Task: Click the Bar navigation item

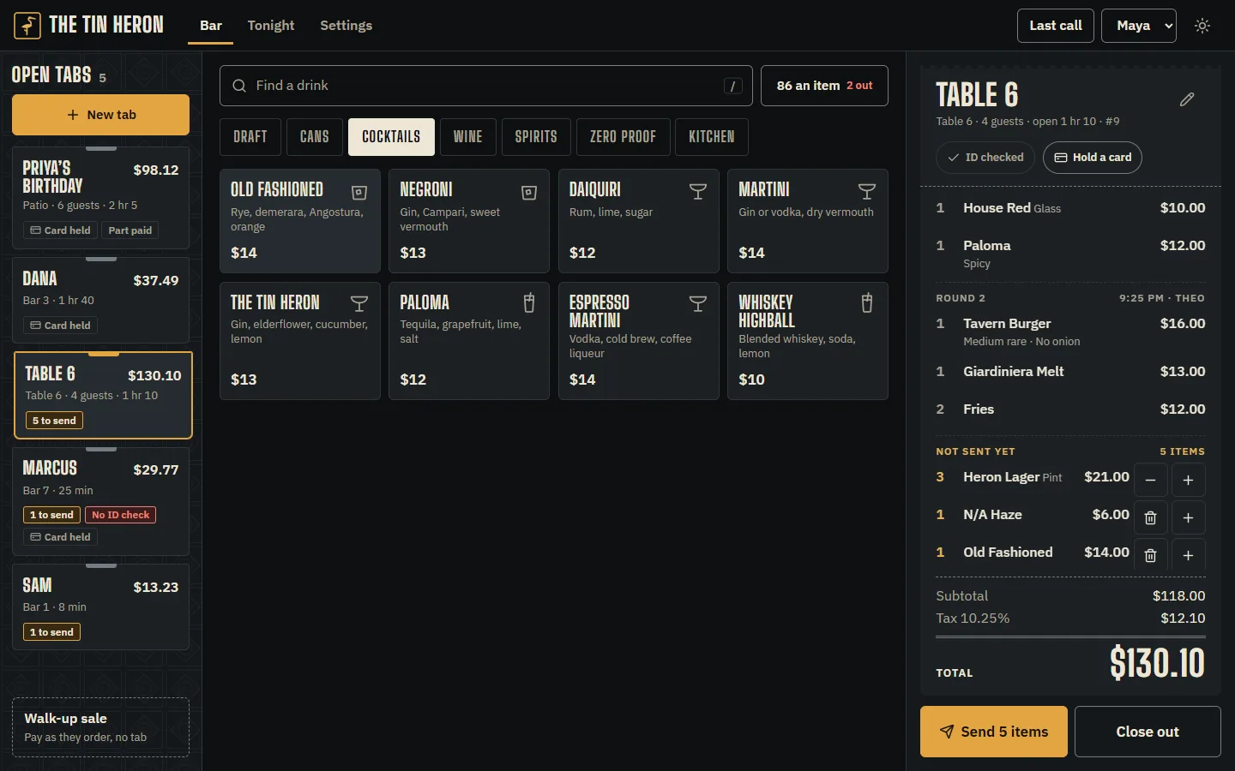Action: pos(211,26)
